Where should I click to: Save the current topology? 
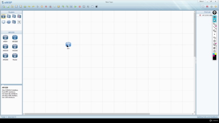[x=16, y=6]
